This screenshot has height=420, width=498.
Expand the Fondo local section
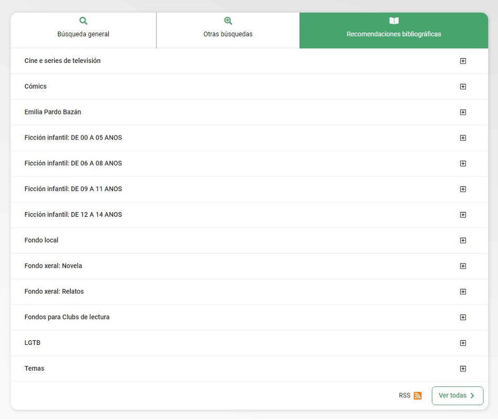click(463, 240)
